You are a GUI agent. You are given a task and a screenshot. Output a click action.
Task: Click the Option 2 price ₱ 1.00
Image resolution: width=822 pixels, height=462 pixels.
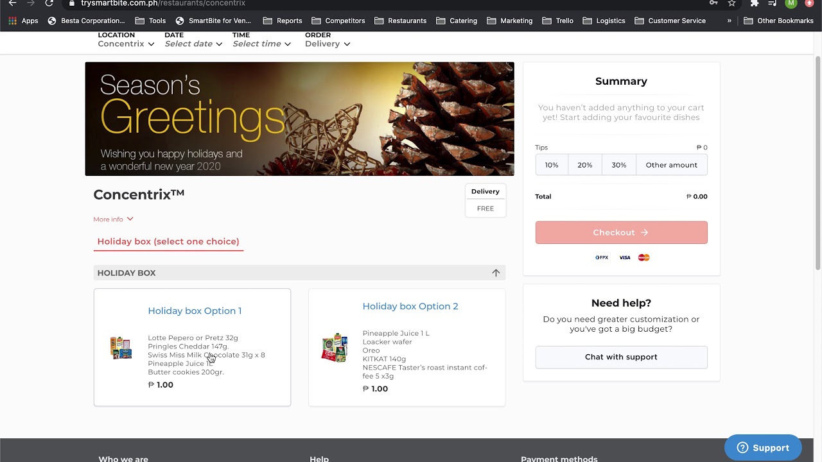click(x=375, y=389)
